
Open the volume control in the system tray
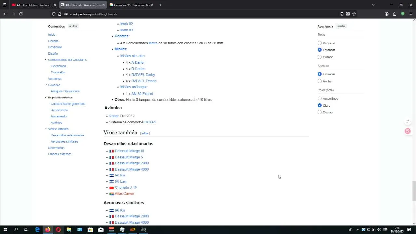(379, 230)
